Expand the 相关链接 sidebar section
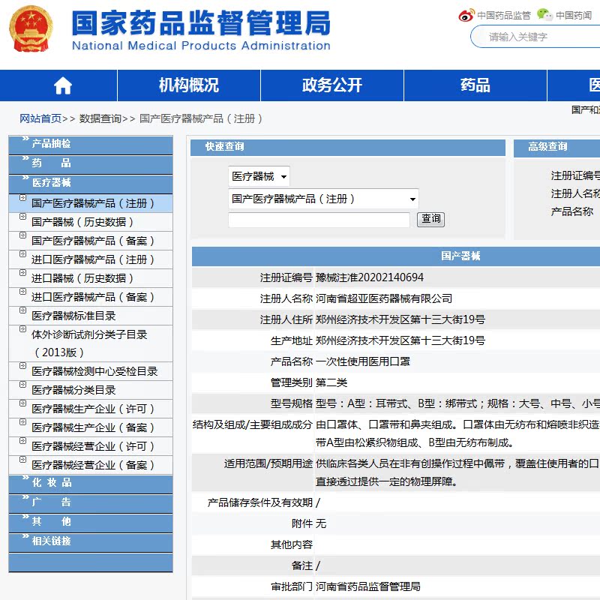Viewport: 600px width, 600px height. [x=91, y=542]
